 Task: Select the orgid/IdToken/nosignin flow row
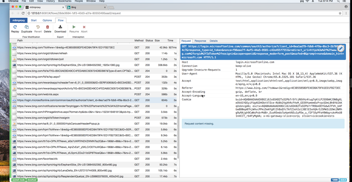click(94, 117)
